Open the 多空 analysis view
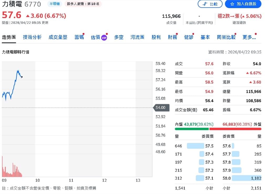Viewport: 269px width, 194px height. coord(119,37)
